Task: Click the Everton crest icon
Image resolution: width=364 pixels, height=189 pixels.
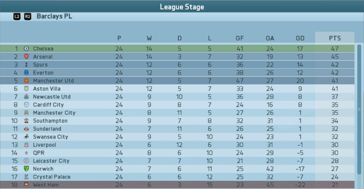Action: [x=26, y=73]
